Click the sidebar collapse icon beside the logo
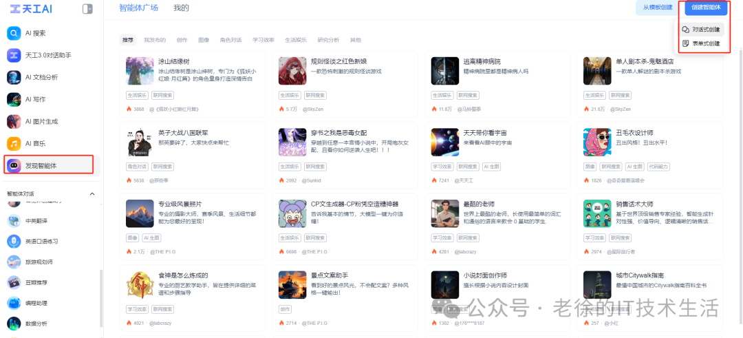Screen dimensions: 743x338 click(x=87, y=8)
